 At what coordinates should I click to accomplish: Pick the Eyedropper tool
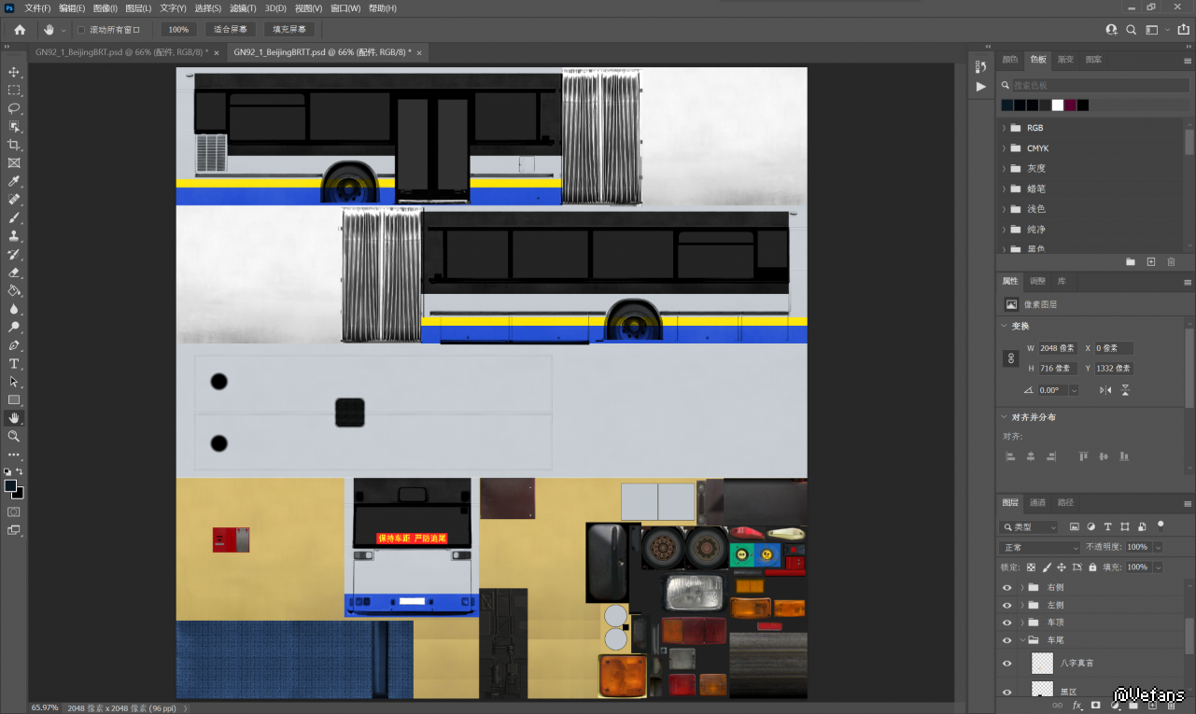click(14, 181)
